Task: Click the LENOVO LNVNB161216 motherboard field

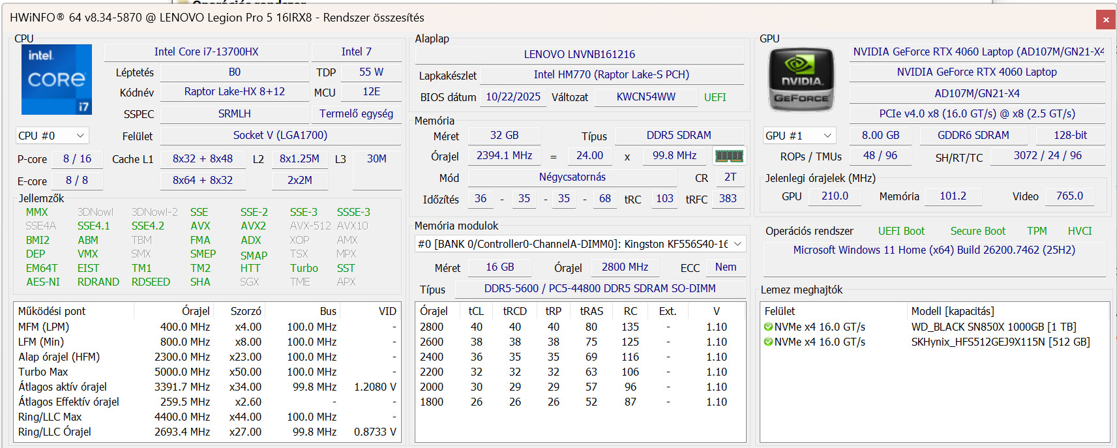Action: click(580, 54)
